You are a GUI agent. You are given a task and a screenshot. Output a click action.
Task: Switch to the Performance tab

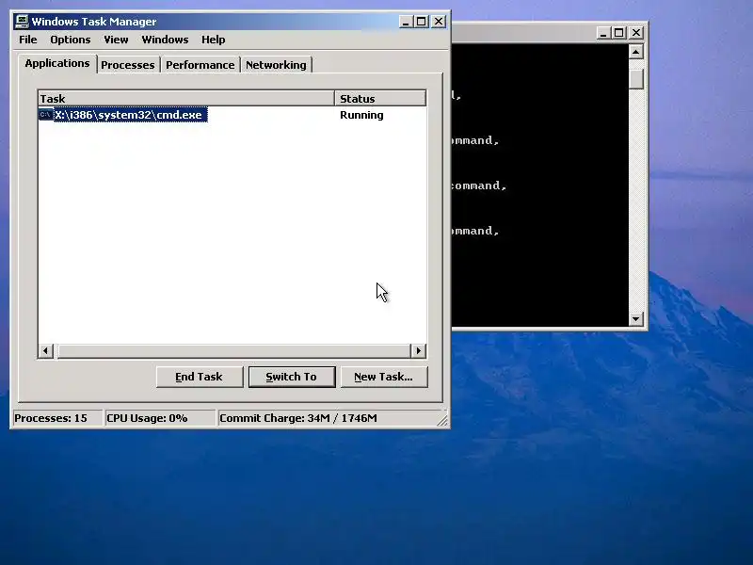point(200,65)
